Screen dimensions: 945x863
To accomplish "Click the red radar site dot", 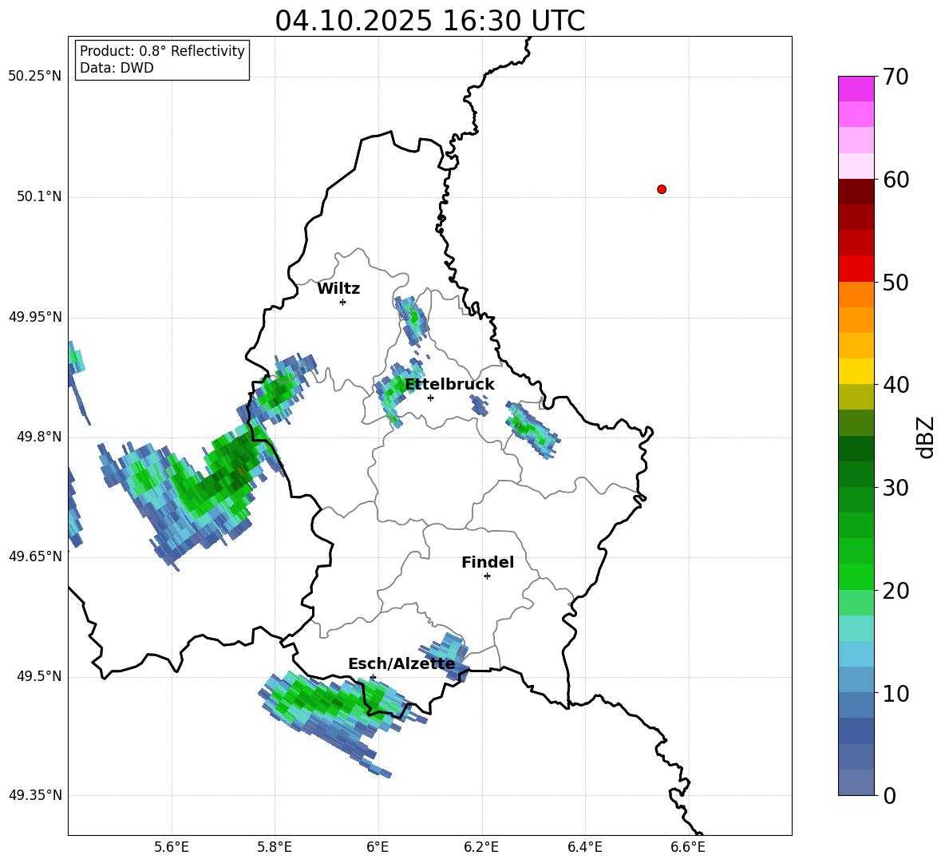I will 662,189.
